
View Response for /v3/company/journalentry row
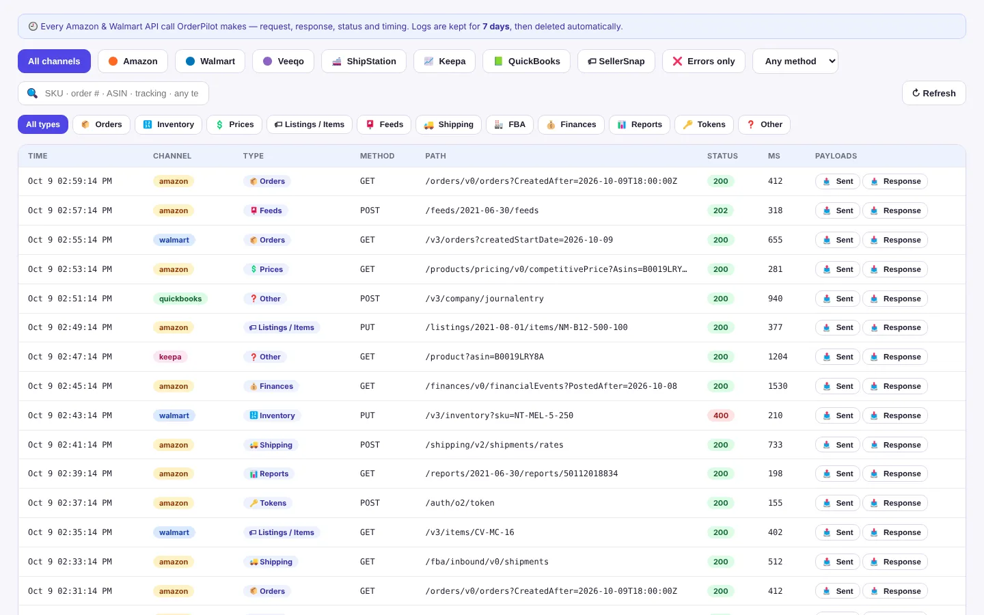coord(895,299)
